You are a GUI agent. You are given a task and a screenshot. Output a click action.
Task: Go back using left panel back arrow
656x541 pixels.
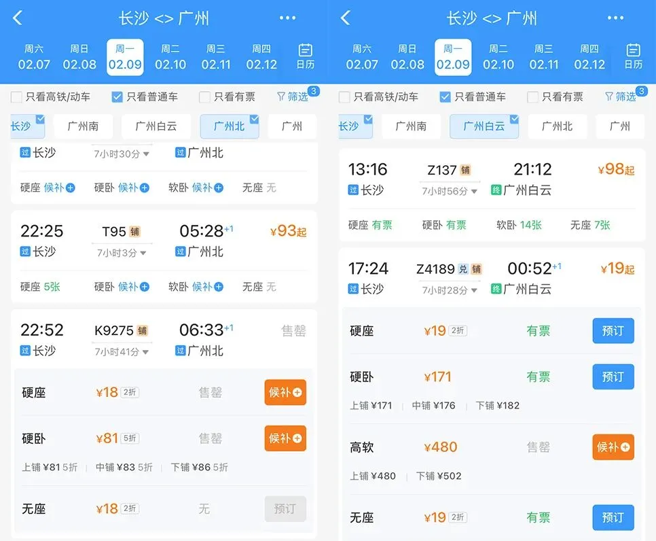coord(18,18)
